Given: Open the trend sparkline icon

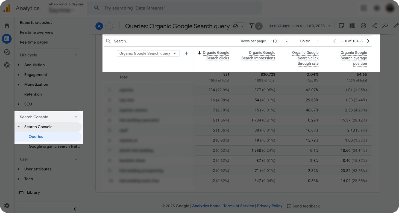Looking at the screenshot, I should coord(385,26).
